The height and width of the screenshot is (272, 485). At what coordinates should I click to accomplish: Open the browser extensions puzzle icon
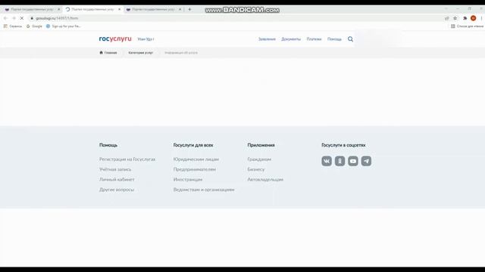(465, 18)
